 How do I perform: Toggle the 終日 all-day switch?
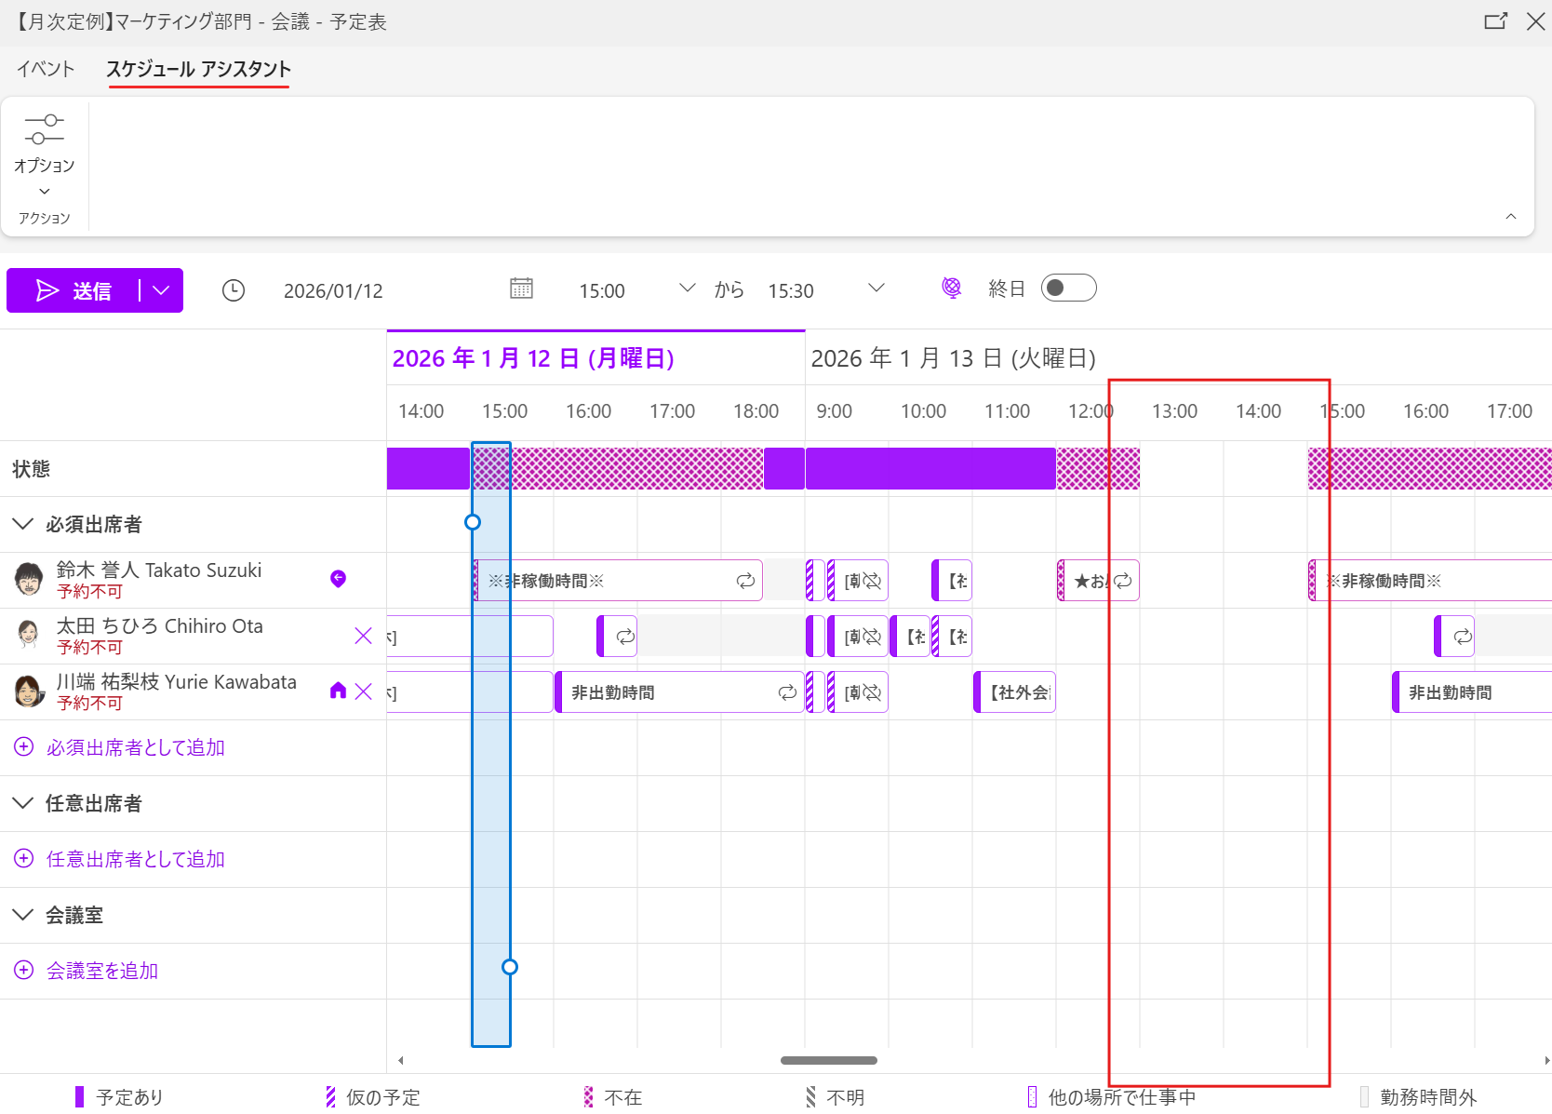(x=1068, y=289)
